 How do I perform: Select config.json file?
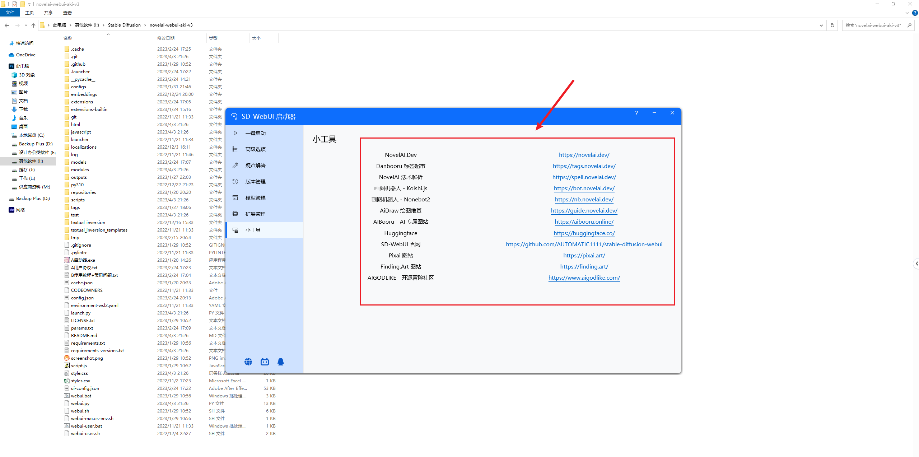coord(79,298)
